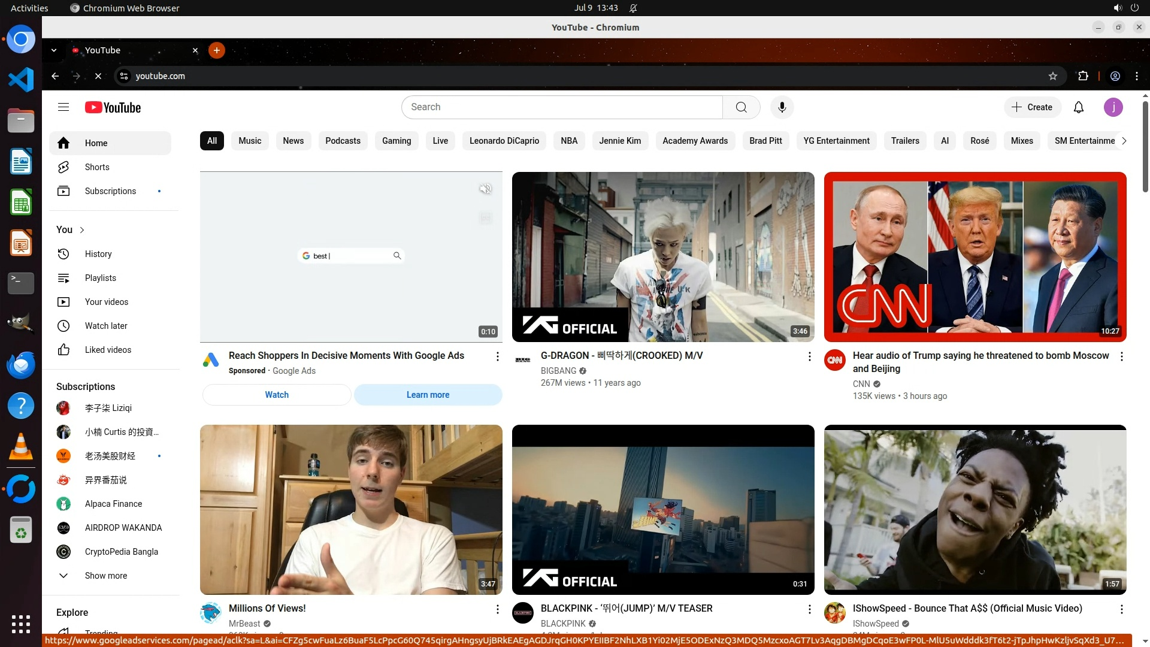Bookmark this page with star icon

(1052, 76)
